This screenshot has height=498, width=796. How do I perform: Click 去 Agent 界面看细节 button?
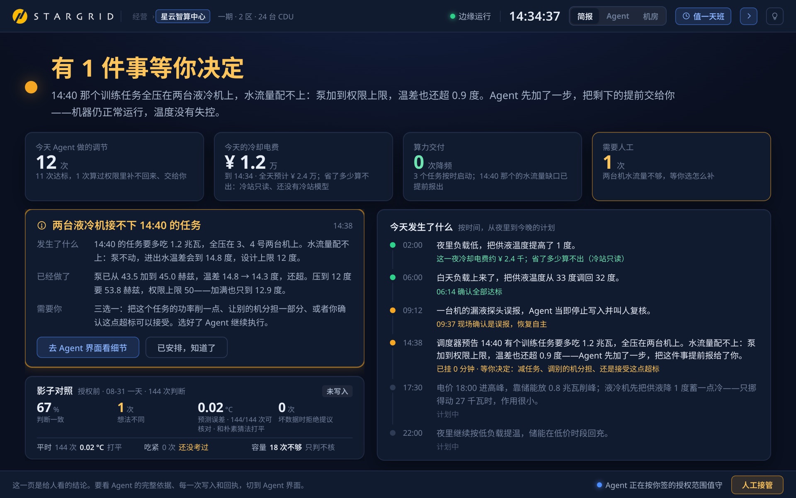(x=88, y=347)
